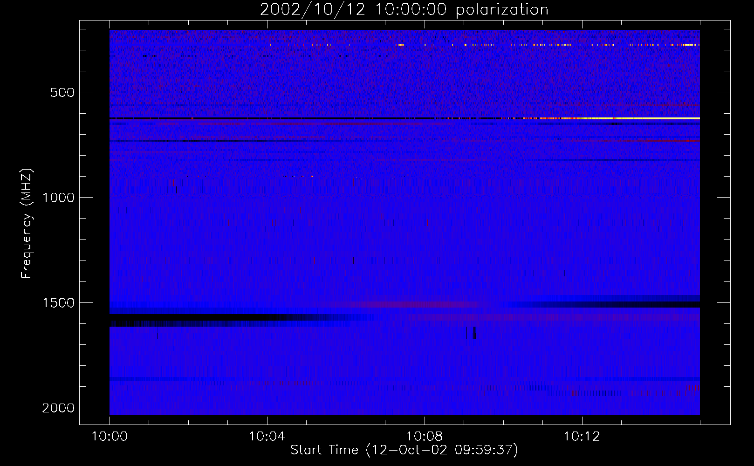Click the '10:04' time tick label
The width and height of the screenshot is (754, 466).
pos(267,437)
